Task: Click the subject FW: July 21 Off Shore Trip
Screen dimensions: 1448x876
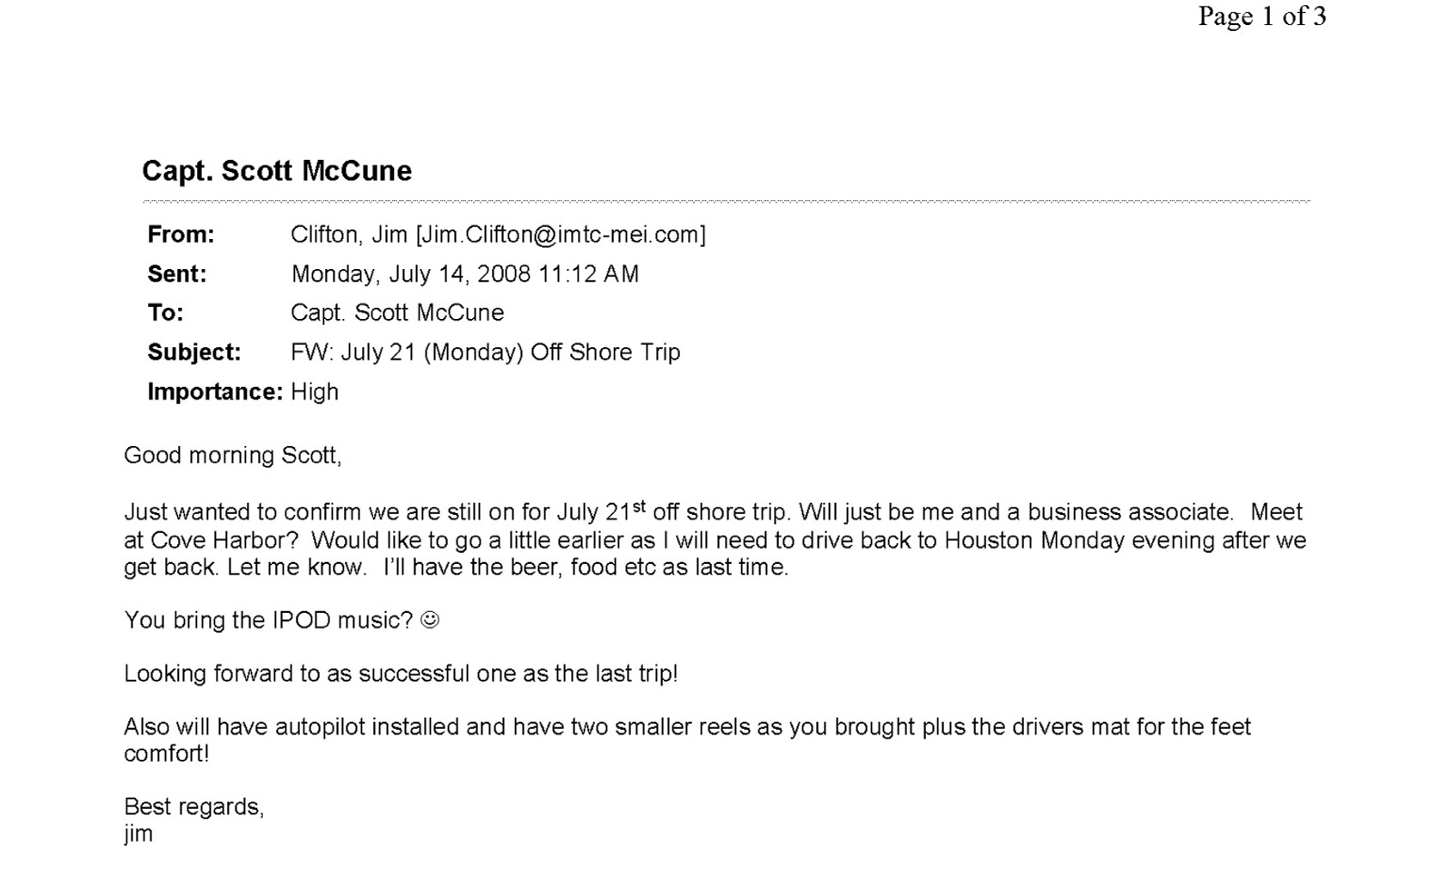Action: point(486,352)
